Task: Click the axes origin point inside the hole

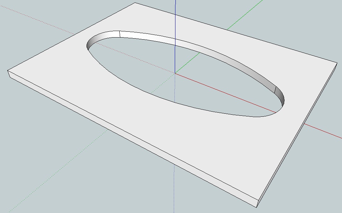Action: (x=175, y=73)
